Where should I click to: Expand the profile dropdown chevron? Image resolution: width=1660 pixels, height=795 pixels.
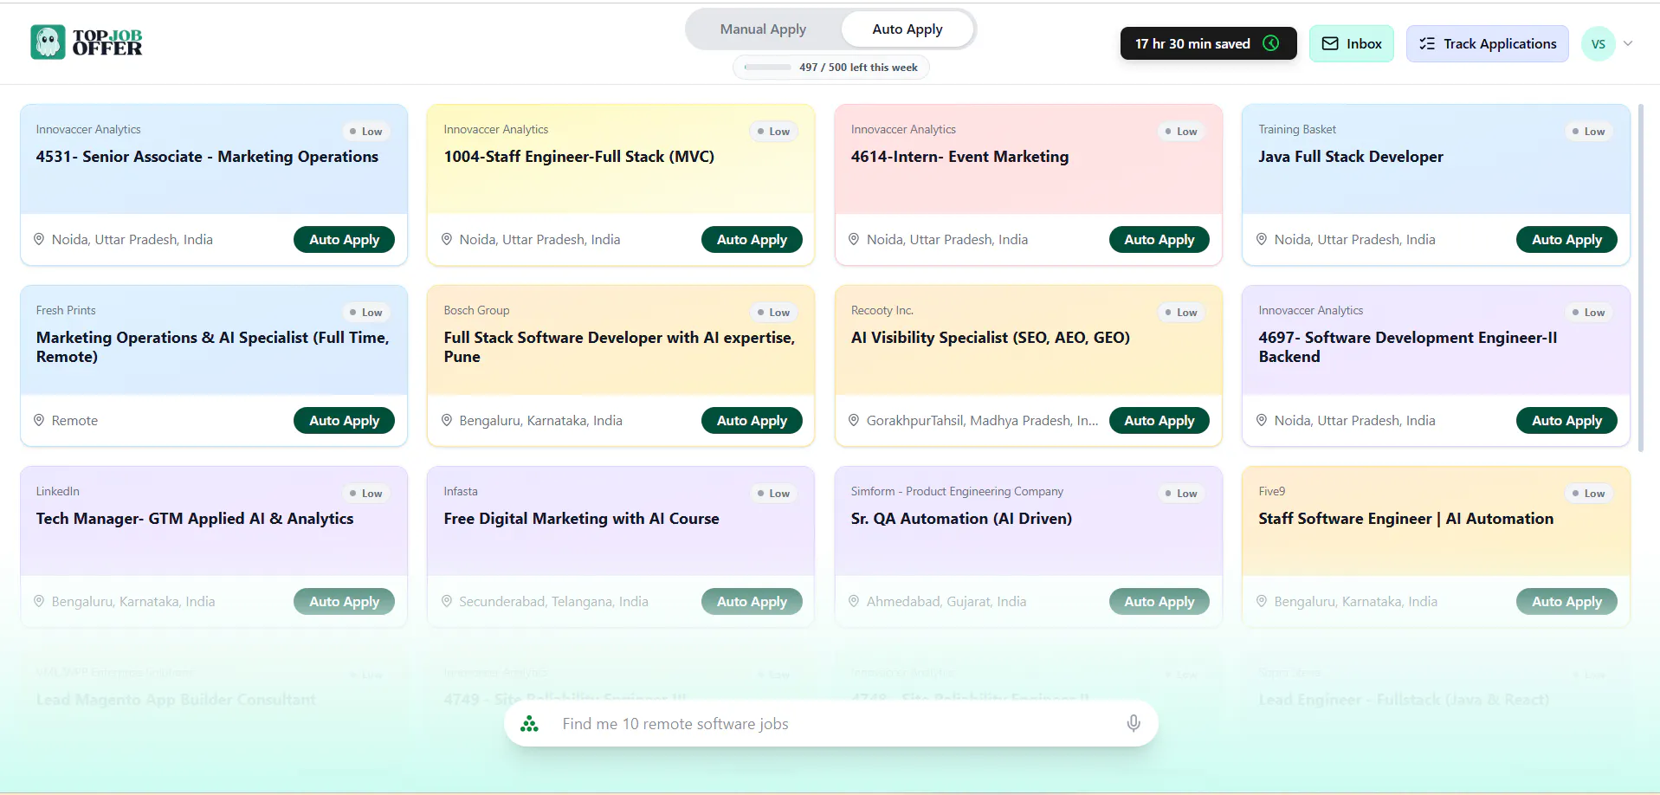1628,43
